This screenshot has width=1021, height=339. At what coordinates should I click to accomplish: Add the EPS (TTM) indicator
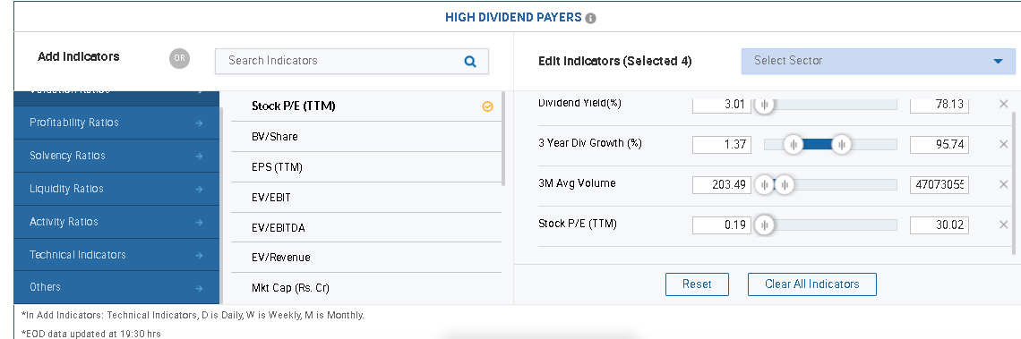[366, 167]
